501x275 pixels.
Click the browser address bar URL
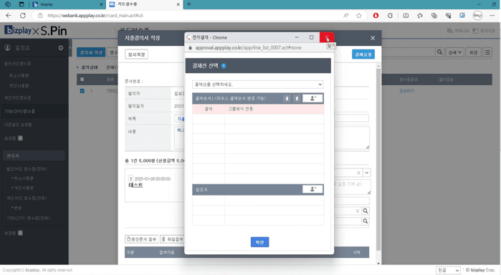(95, 15)
